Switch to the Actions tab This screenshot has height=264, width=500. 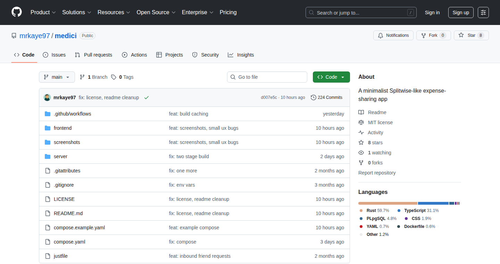134,55
